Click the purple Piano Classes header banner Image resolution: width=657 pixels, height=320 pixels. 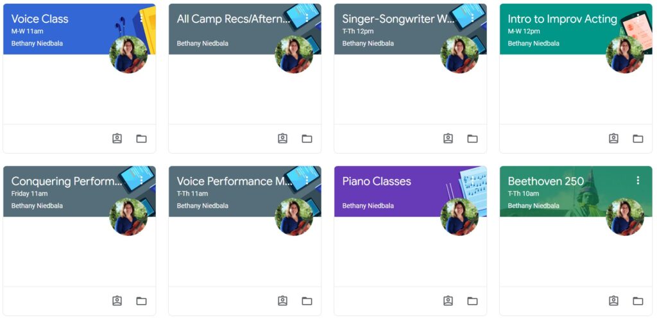[410, 191]
